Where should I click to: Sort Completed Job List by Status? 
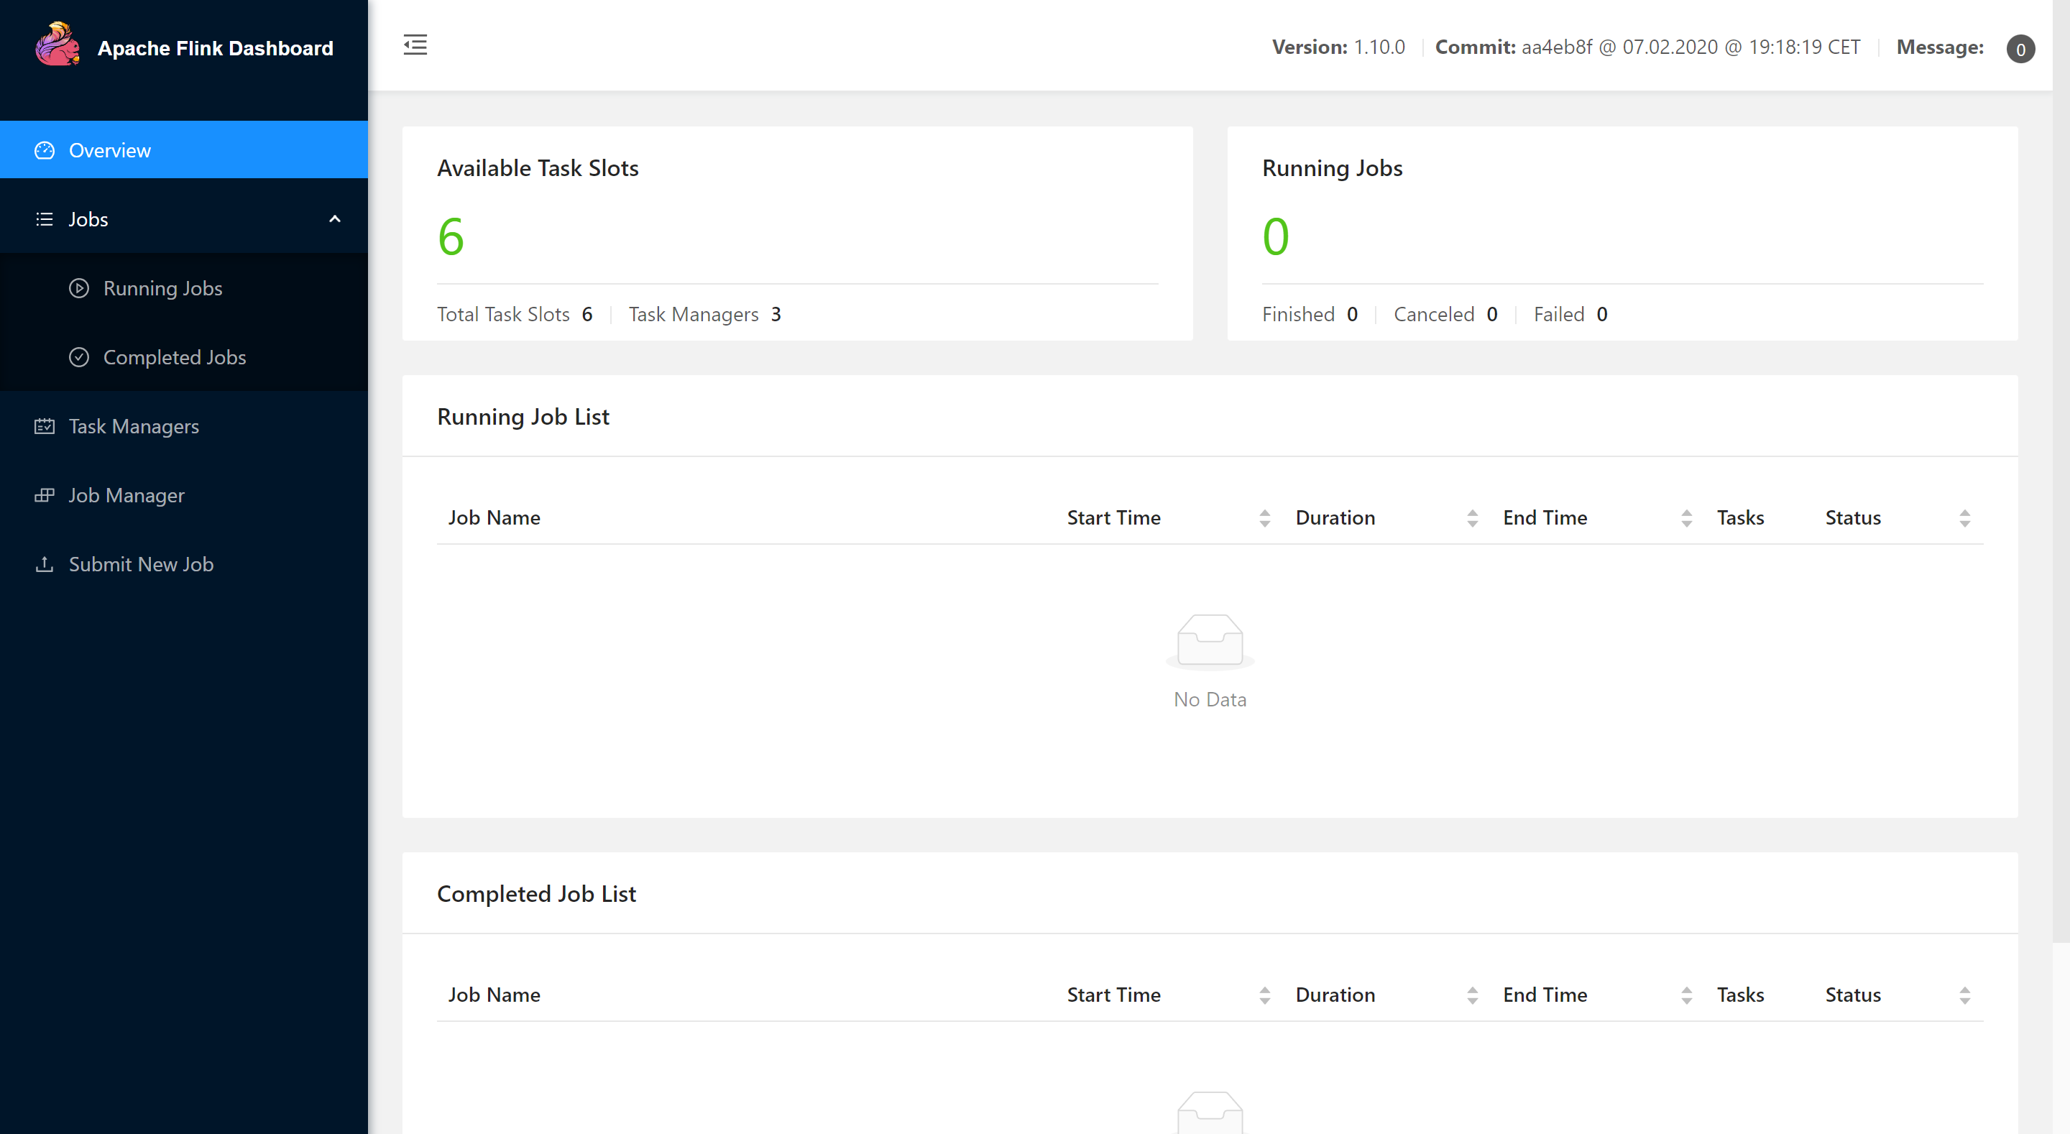[1964, 995]
